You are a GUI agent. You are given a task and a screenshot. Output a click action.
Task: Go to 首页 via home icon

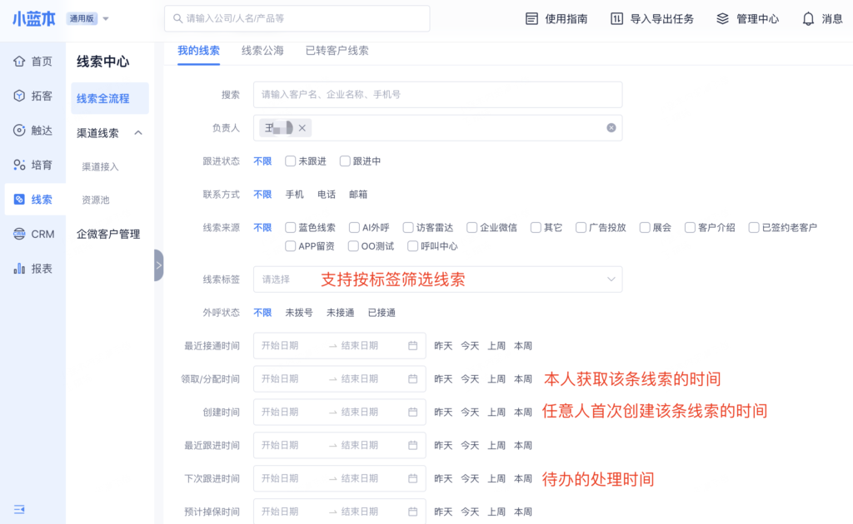(19, 62)
